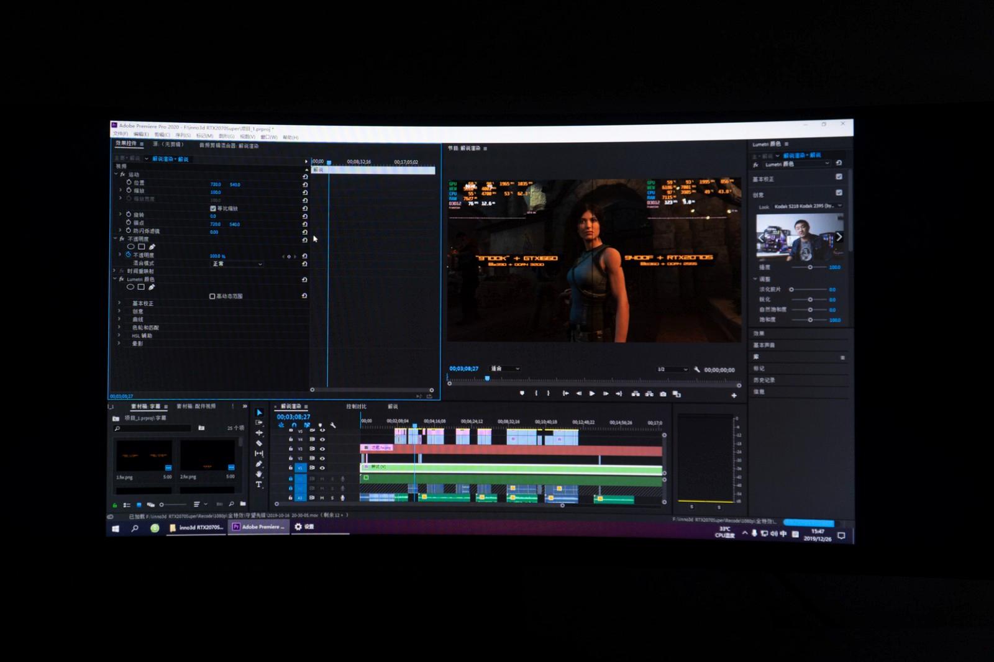The image size is (994, 662).
Task: Open the blend mode dropdown
Action: (x=237, y=264)
